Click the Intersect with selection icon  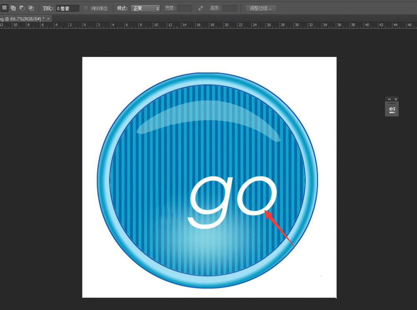31,8
